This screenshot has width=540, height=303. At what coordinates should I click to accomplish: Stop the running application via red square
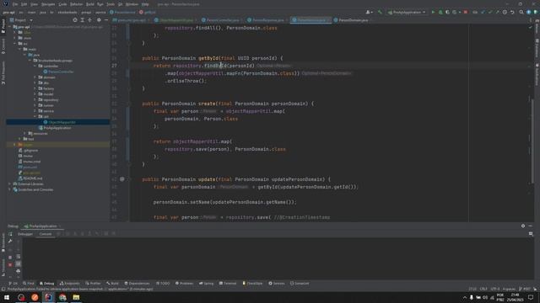[x=466, y=12]
